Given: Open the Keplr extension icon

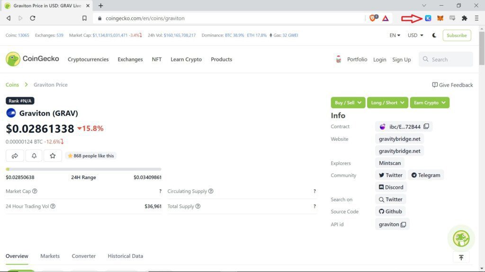Looking at the screenshot, I should pos(428,18).
